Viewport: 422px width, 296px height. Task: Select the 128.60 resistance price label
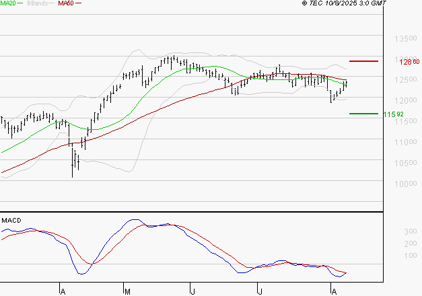click(409, 62)
